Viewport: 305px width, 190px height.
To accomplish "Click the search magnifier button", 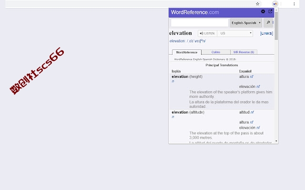I will [x=268, y=23].
